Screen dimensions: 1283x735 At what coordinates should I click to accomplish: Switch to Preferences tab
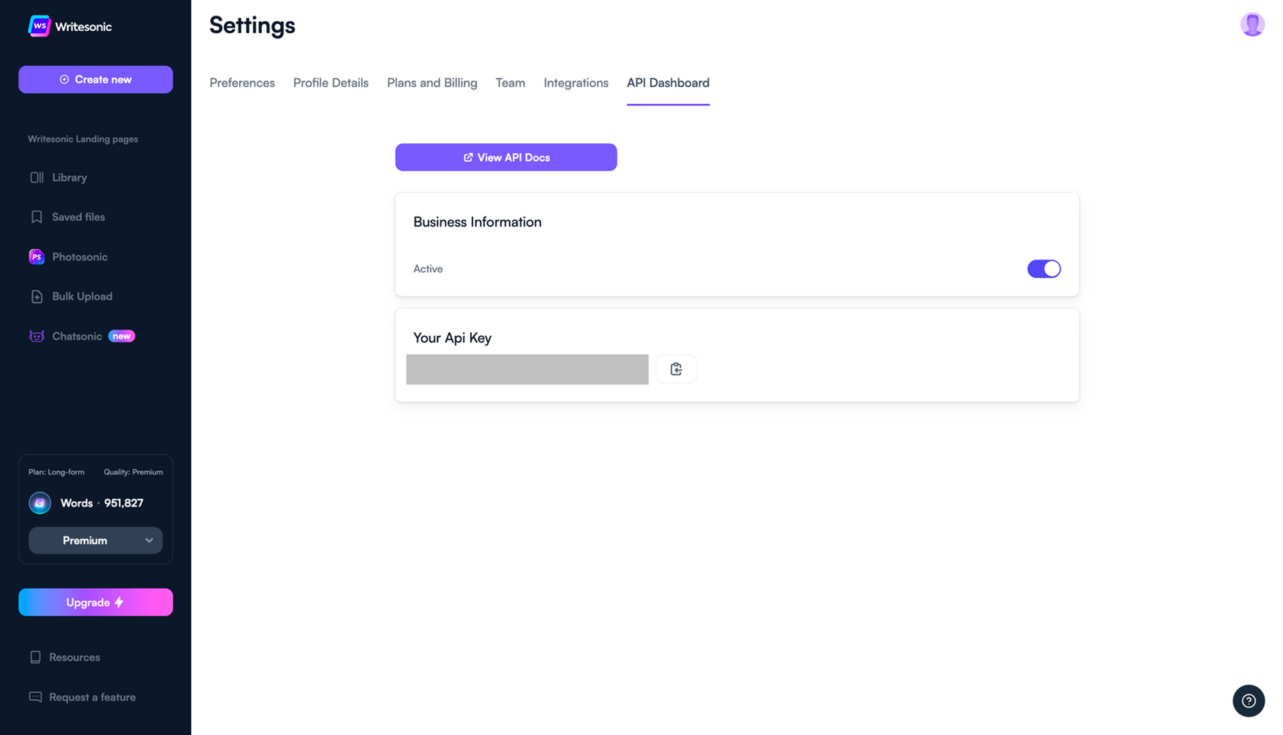242,83
